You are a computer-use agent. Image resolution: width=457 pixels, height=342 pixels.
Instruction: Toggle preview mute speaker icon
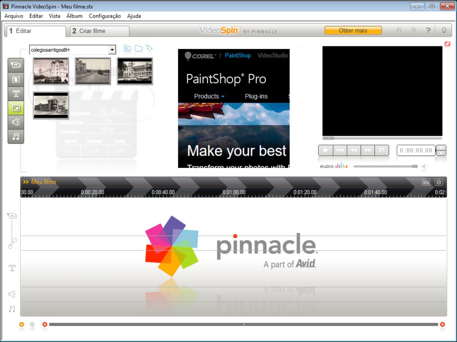pyautogui.click(x=424, y=166)
